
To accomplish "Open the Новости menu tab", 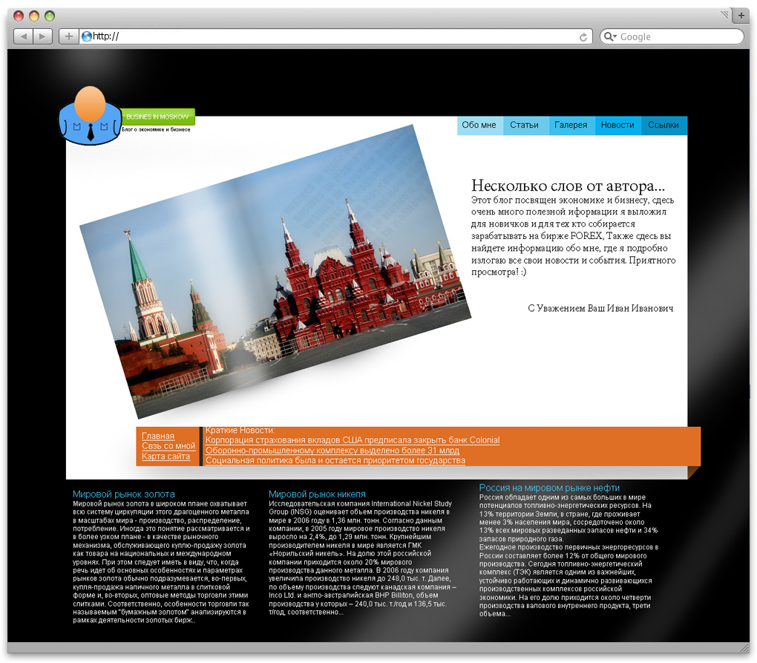I will (x=617, y=125).
